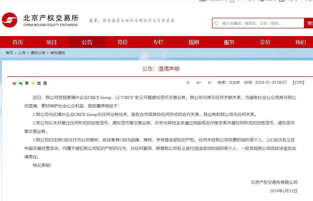Switch to the 竞价 menu item
The width and height of the screenshot is (313, 201).
tap(123, 42)
